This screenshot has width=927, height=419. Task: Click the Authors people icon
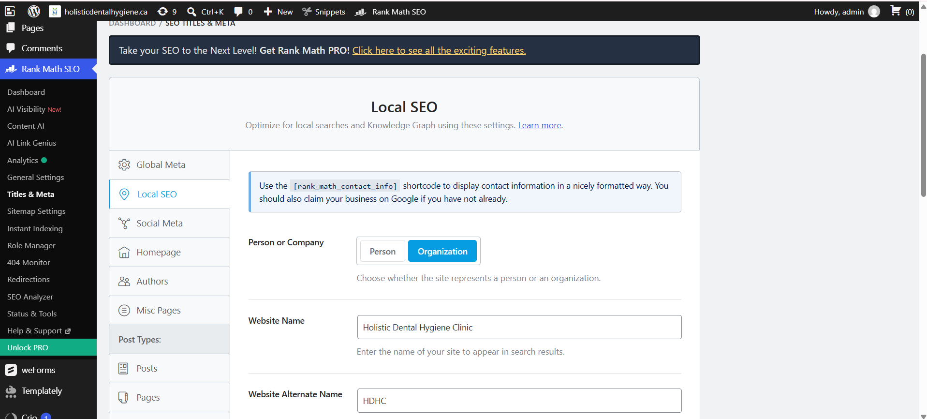(124, 281)
